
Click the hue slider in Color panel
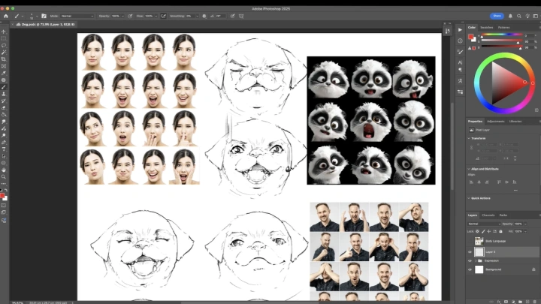[502, 35]
